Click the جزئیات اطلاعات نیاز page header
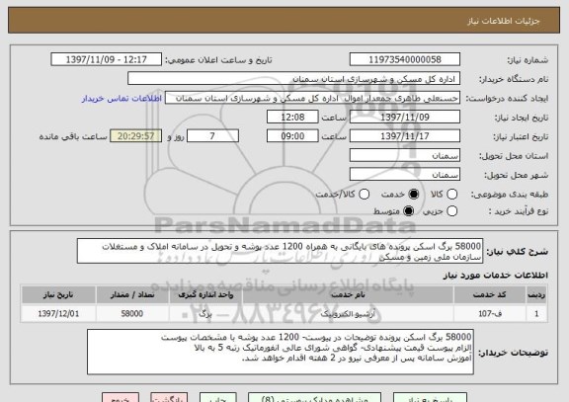The image size is (569, 402). 504,21
